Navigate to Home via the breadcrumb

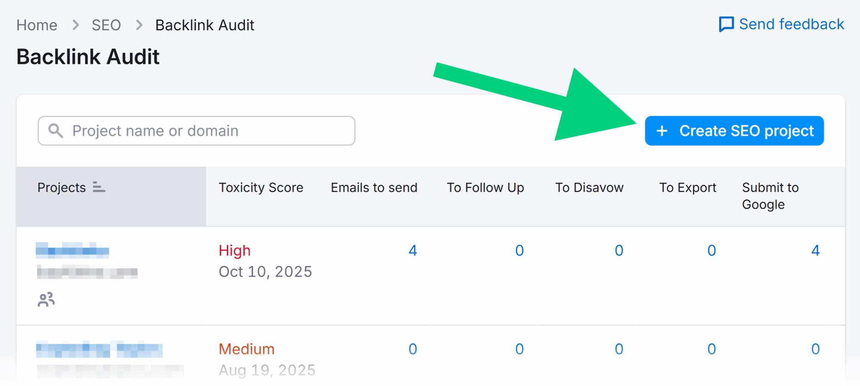(x=37, y=25)
